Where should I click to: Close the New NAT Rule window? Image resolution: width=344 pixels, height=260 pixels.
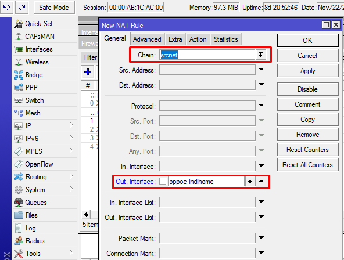pyautogui.click(x=336, y=25)
